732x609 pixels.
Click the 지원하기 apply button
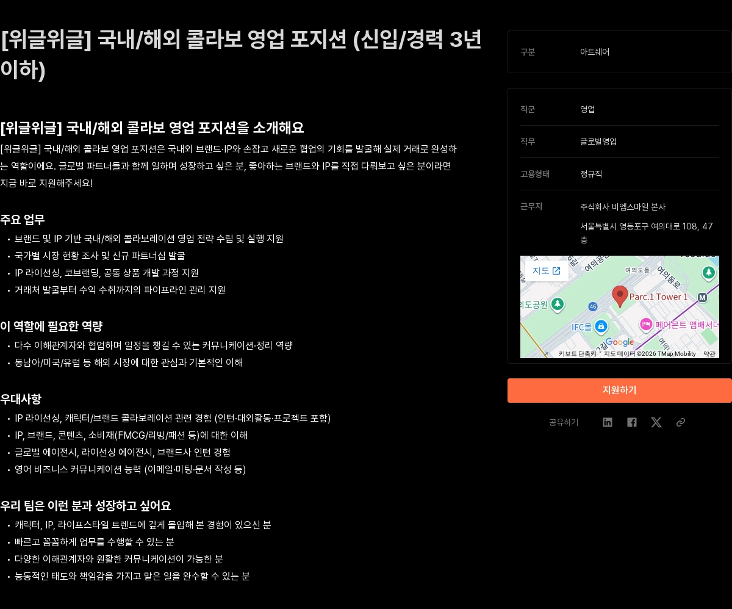tap(620, 391)
